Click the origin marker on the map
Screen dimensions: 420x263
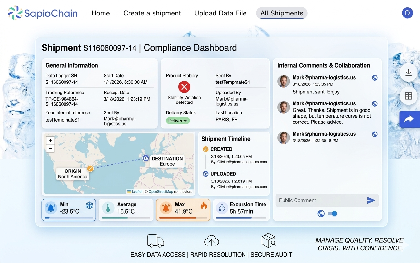pos(90,168)
